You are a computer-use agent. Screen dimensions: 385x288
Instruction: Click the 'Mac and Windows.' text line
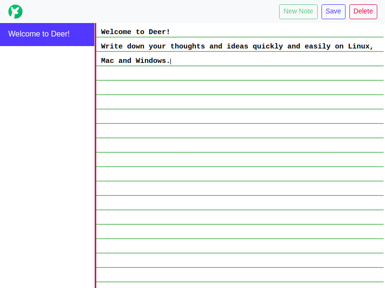(135, 61)
